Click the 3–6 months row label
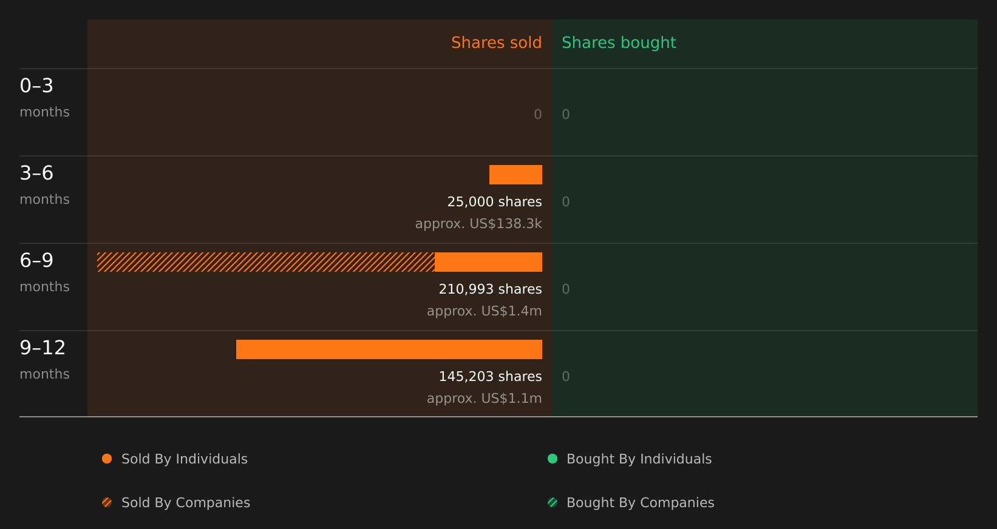This screenshot has height=529, width=997. click(x=44, y=186)
